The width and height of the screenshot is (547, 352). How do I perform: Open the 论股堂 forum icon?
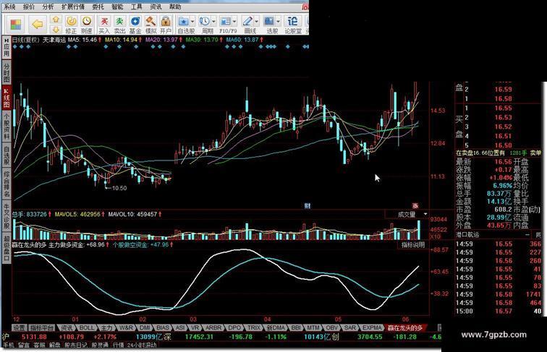click(x=292, y=21)
